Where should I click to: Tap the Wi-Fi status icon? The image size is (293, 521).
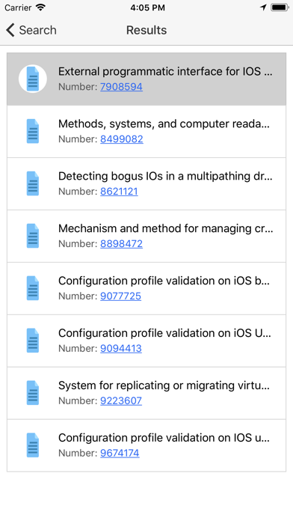coord(41,7)
